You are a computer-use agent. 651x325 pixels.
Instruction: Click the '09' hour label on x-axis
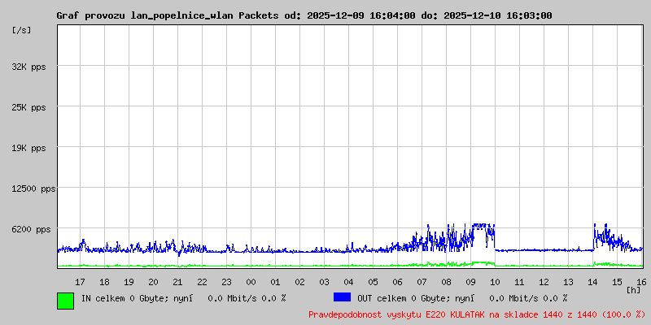pyautogui.click(x=470, y=282)
